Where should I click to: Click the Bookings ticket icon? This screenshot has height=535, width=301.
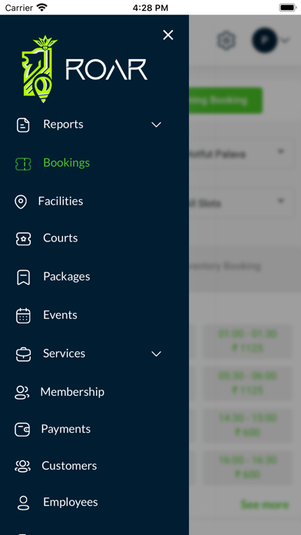coord(23,164)
